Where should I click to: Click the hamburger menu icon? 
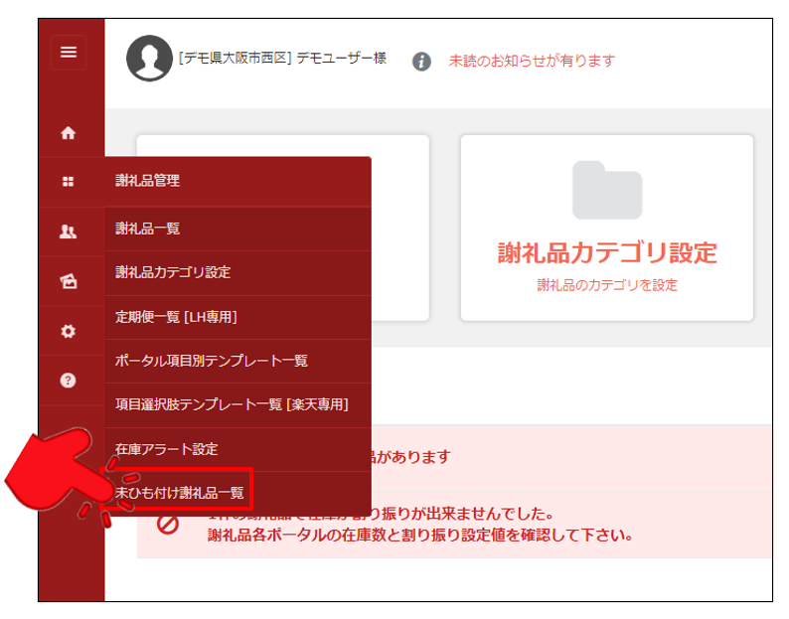click(69, 53)
